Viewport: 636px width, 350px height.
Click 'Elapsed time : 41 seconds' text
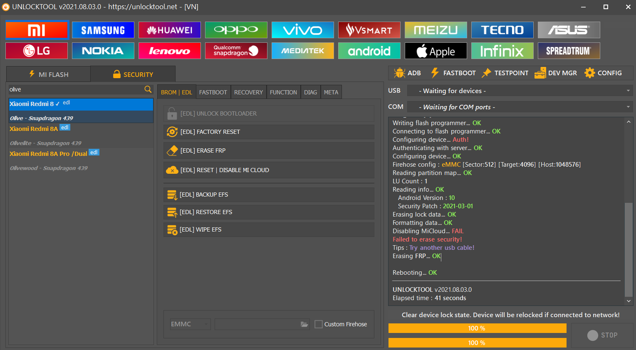coord(429,298)
